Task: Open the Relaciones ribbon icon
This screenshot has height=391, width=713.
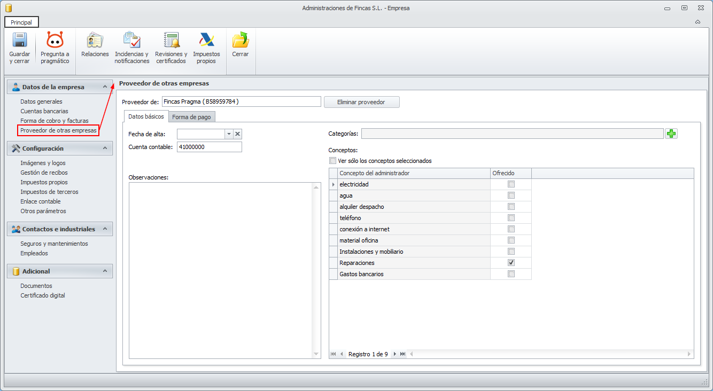Action: click(95, 41)
